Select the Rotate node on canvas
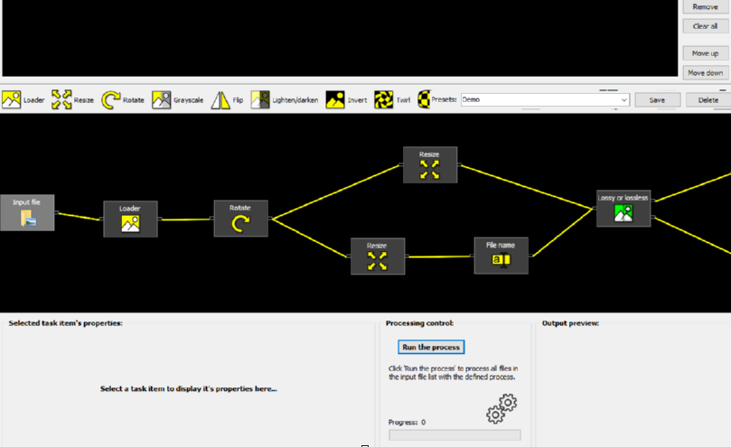 point(241,219)
